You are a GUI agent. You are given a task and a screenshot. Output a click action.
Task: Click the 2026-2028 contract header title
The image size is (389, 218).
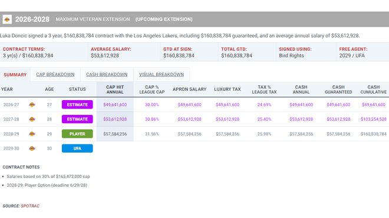tap(32, 19)
